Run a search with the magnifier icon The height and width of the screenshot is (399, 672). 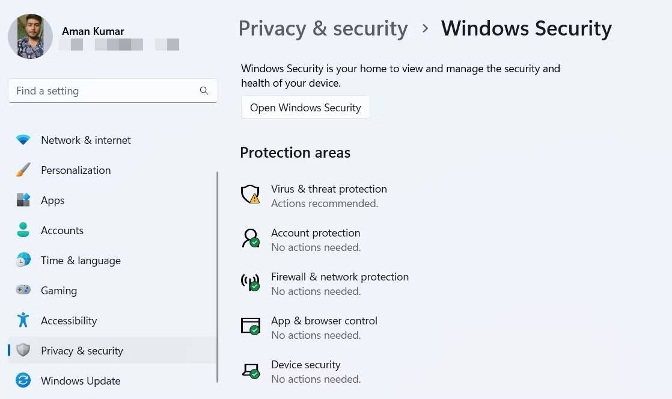[204, 90]
